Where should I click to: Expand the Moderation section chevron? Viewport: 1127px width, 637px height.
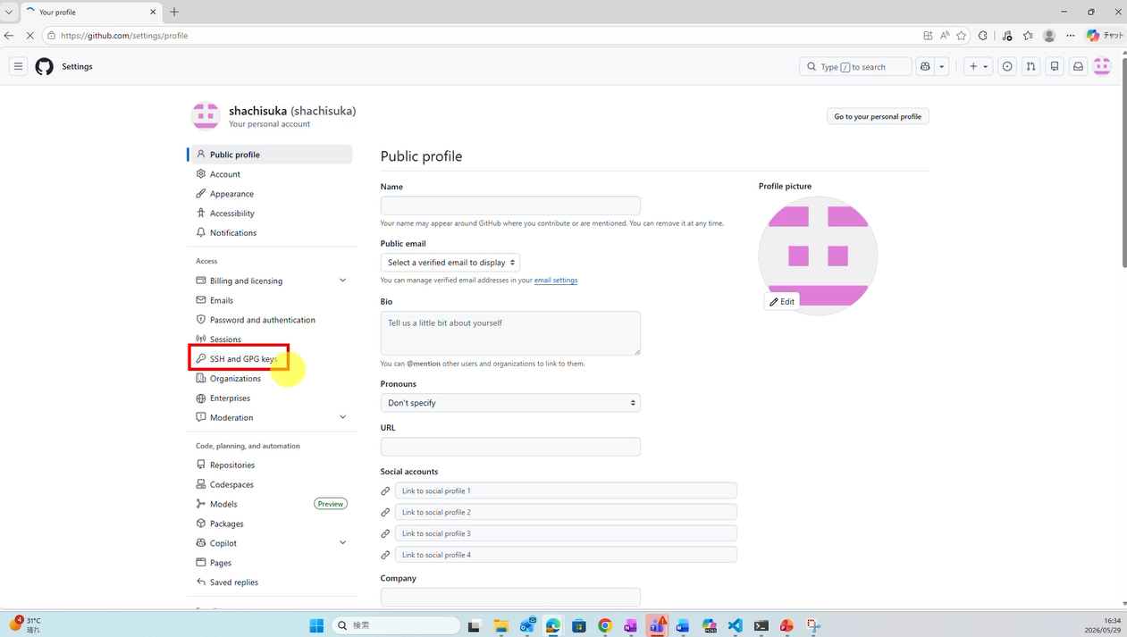tap(342, 417)
